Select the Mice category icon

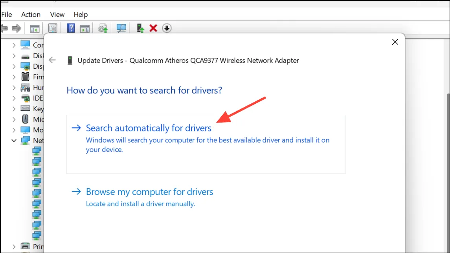click(x=25, y=119)
